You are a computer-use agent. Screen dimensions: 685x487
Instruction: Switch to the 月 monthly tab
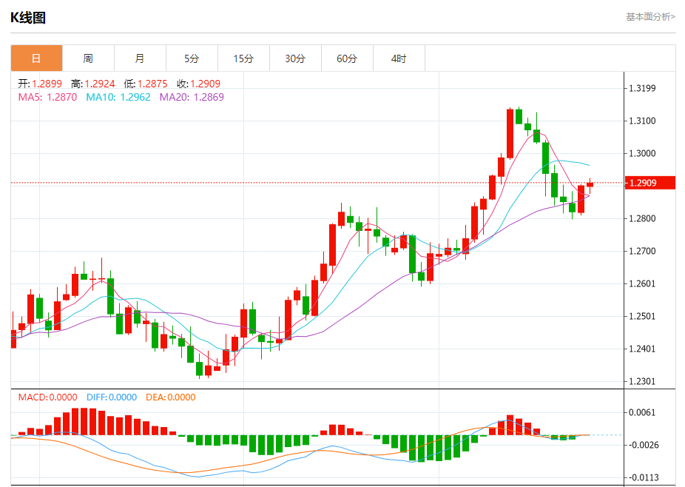[x=140, y=58]
